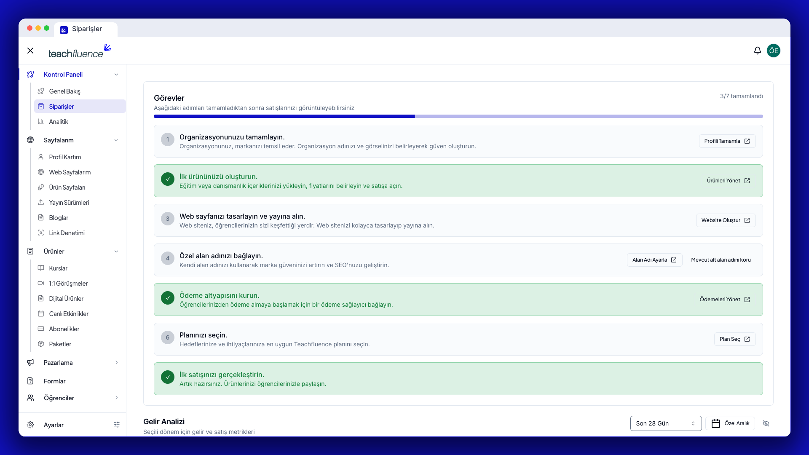Click the Formlar sidebar icon
809x455 pixels.
point(30,381)
